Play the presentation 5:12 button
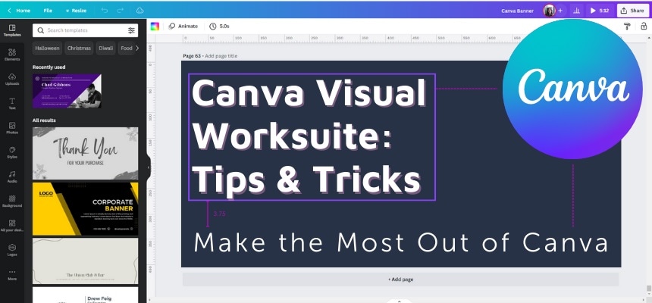The image size is (652, 303). coord(600,11)
